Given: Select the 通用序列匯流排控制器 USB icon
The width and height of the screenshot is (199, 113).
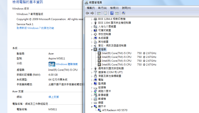Looking at the screenshot, I should tap(95, 68).
